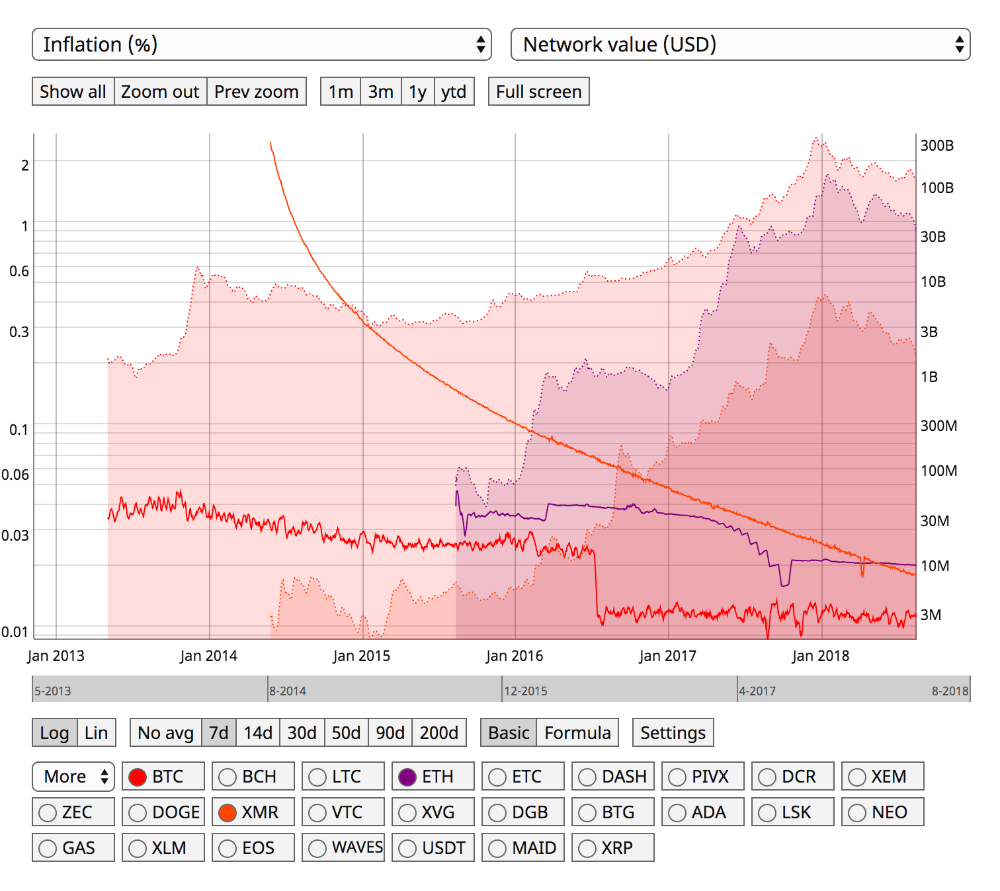The image size is (1000, 891).
Task: Expand the More coins dropdown
Action: pyautogui.click(x=73, y=776)
